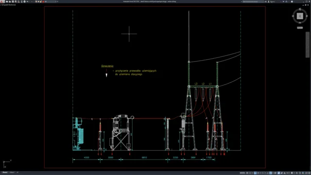
Task: Toggle object snap tracking in the status bar
Action: point(268,173)
